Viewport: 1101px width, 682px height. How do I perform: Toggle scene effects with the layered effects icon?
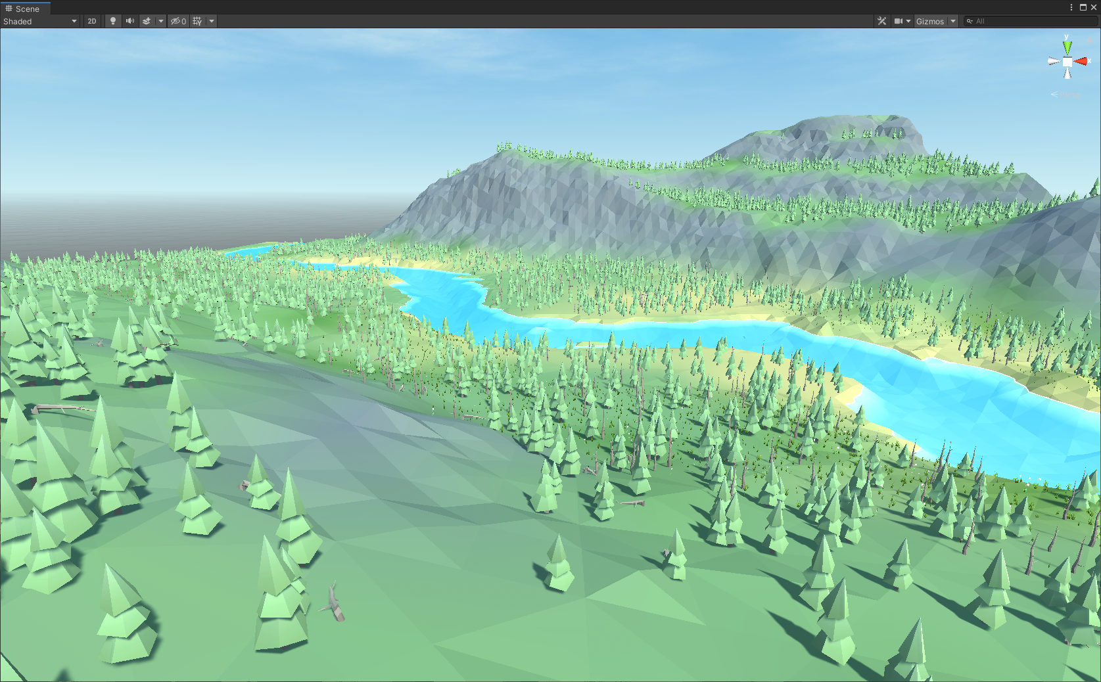click(147, 21)
